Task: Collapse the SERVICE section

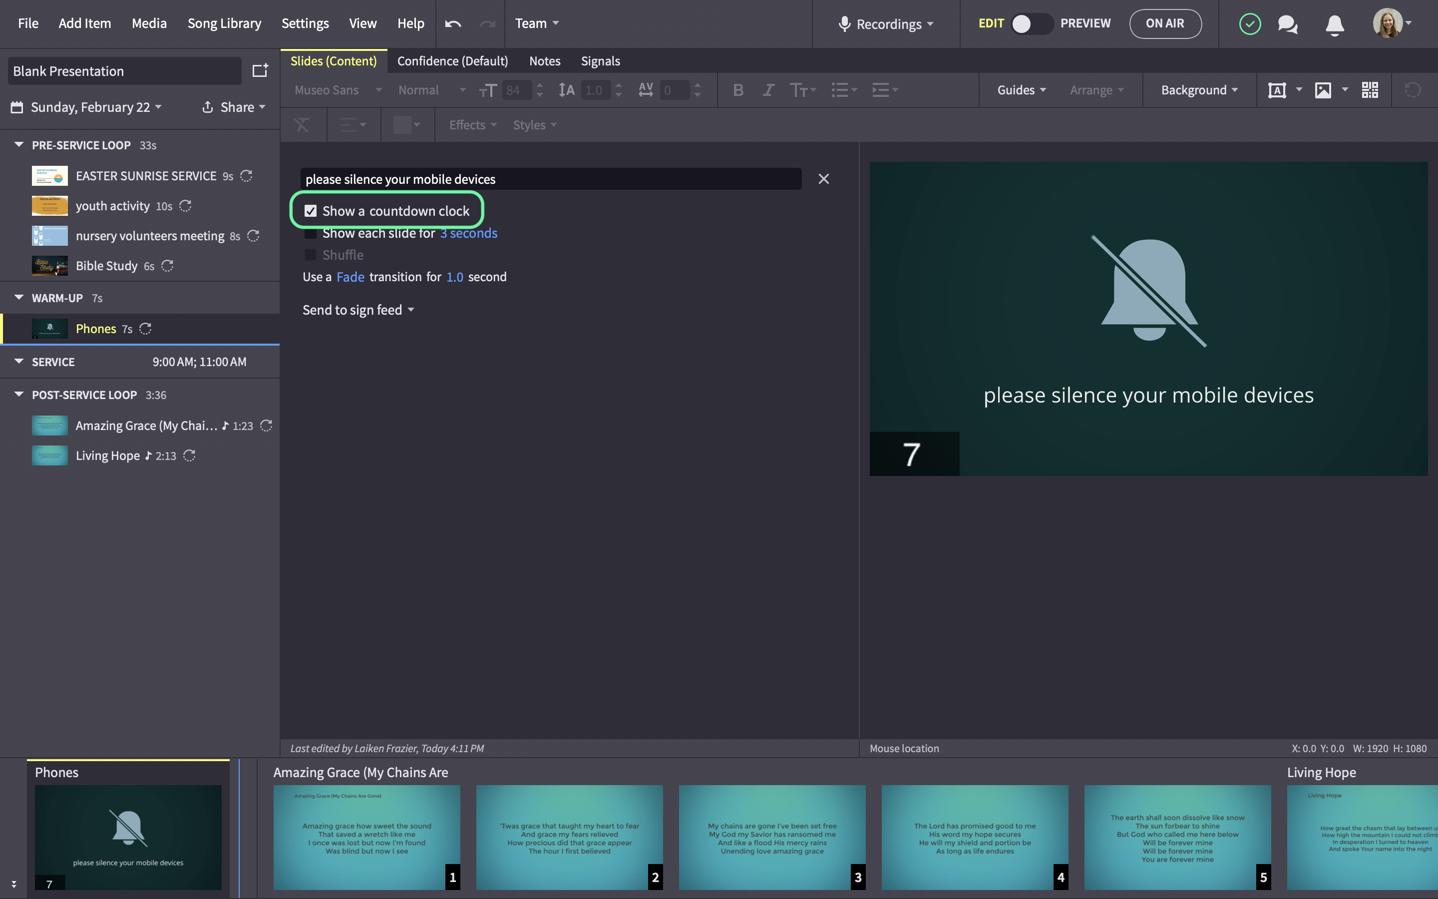Action: click(x=19, y=362)
